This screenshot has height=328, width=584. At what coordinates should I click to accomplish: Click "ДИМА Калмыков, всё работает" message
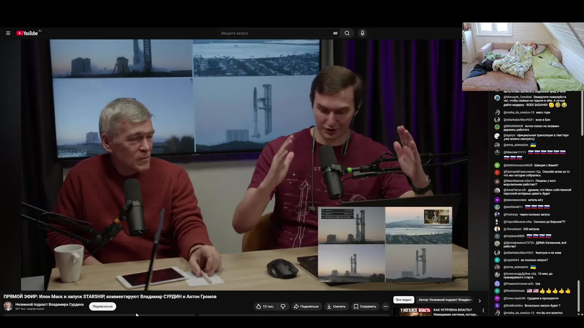(535, 245)
